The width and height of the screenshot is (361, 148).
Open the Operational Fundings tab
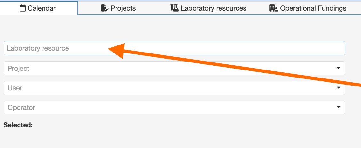click(313, 8)
